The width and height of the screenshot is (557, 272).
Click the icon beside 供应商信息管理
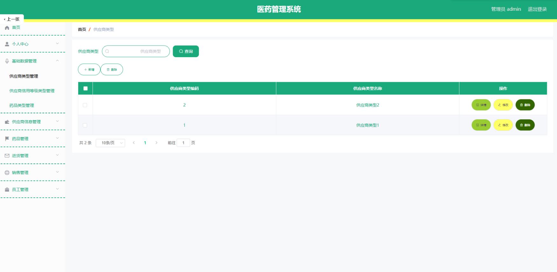[7, 122]
